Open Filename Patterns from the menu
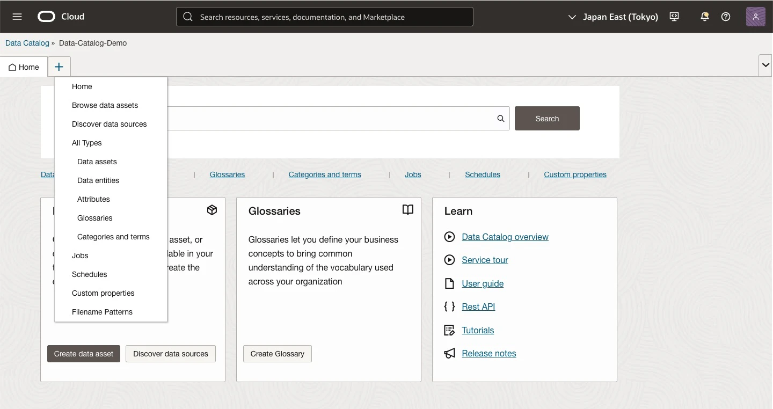The height and width of the screenshot is (409, 773). coord(111,312)
